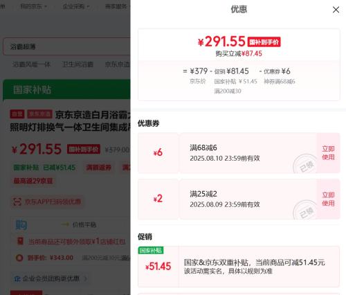Click the ¥2 amount on the second coupon
346x295 pixels.
pos(158,199)
